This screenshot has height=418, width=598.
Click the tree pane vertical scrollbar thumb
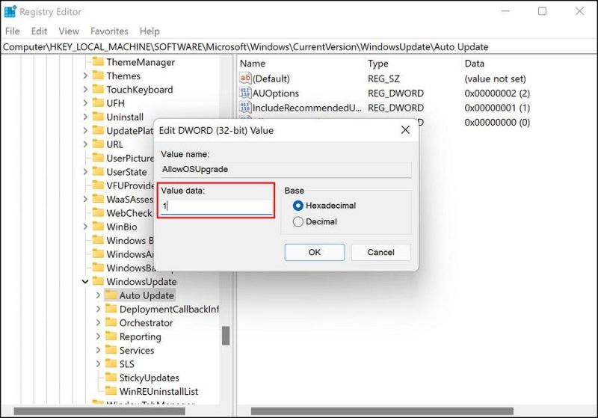226,336
